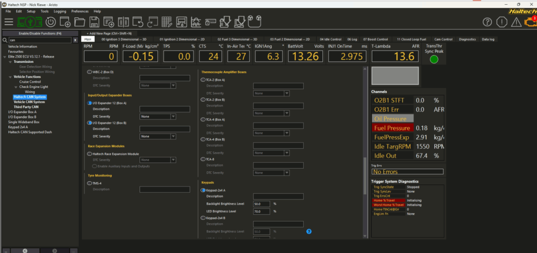
Task: Click the right arrow navigation button
Action: pyautogui.click(x=55, y=250)
